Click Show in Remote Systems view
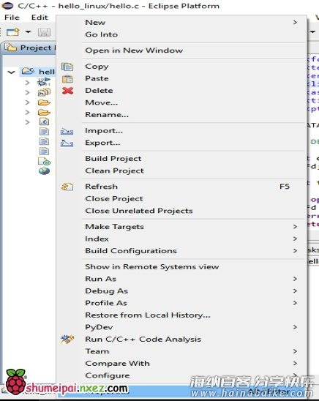Viewport: 319px width, 401px height. [181, 267]
